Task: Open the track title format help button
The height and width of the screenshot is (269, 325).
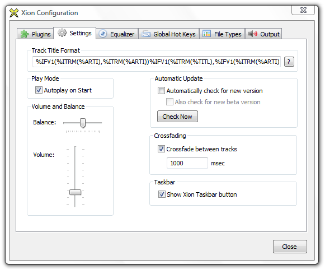Action: tap(289, 62)
